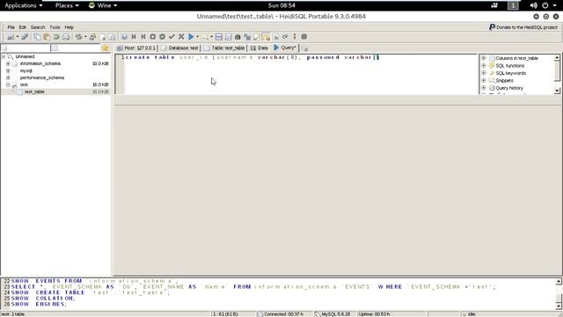Expand the information_schema database node
Screen dimensions: 563x317
[x=8, y=63]
